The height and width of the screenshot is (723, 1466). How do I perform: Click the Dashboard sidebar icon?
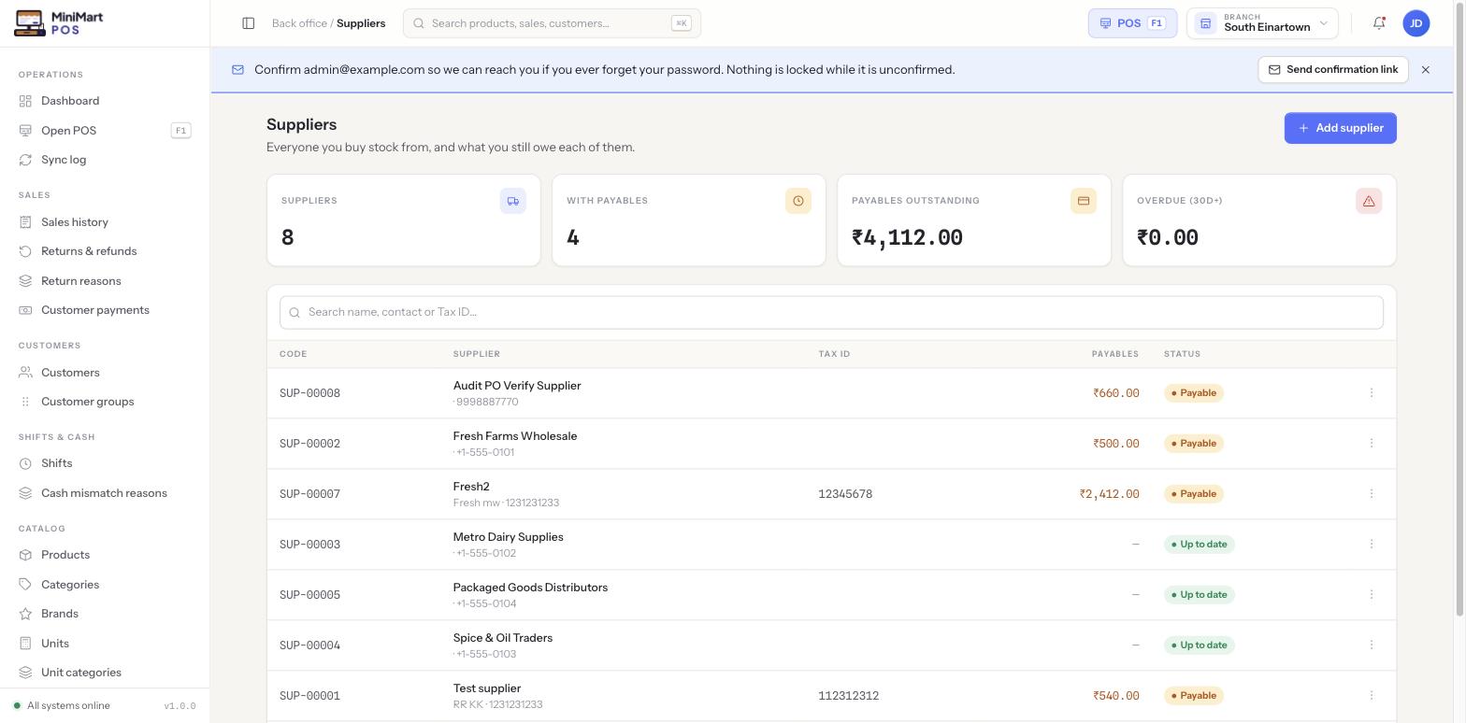coord(25,101)
